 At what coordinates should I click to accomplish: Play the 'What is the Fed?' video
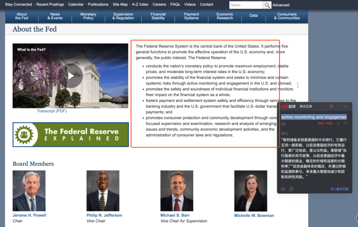[x=71, y=76]
